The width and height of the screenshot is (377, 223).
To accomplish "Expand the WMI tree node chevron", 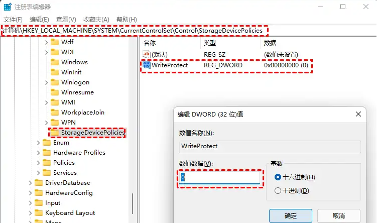I will tap(46, 103).
